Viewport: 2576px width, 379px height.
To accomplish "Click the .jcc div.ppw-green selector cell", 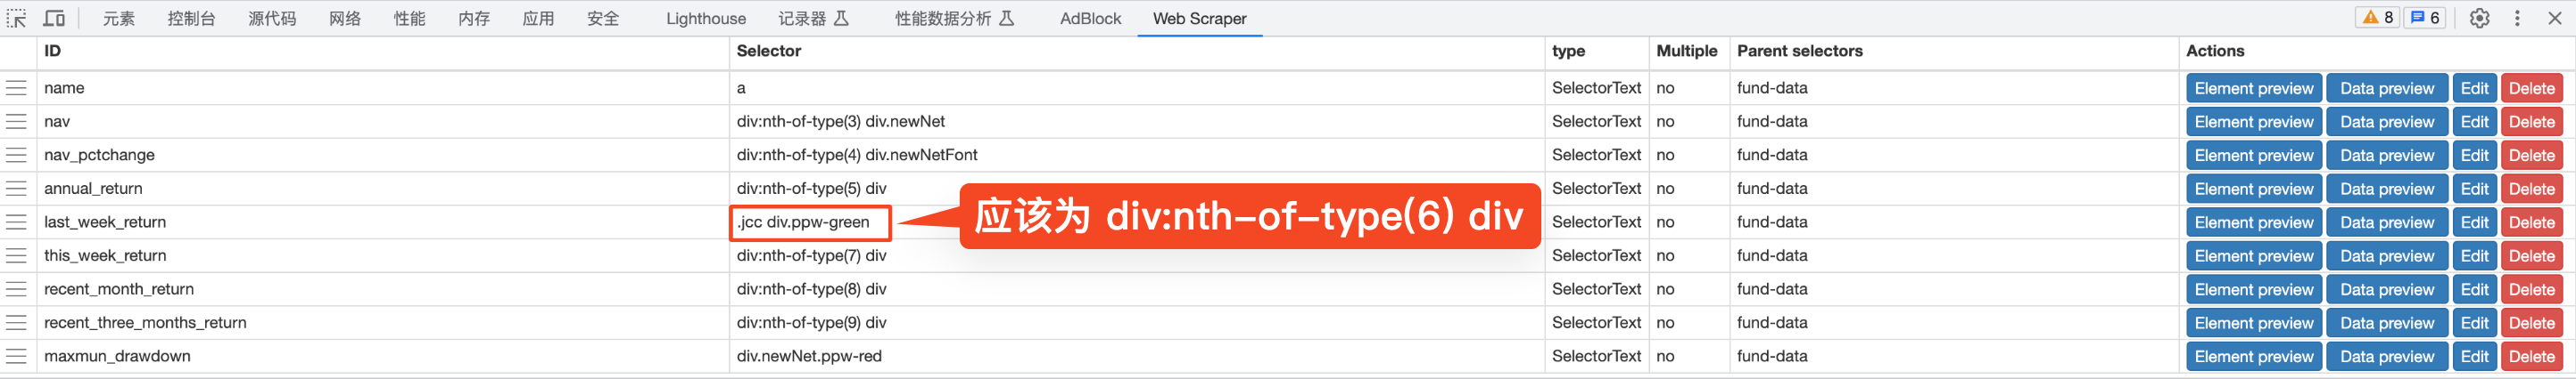I will (x=808, y=222).
